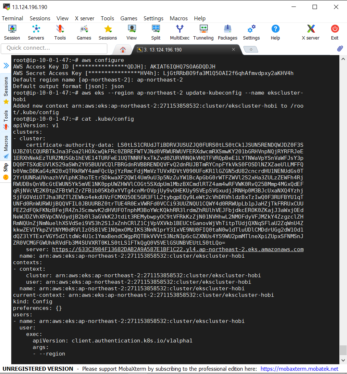Open the Sessions sidebar tab
The image size is (347, 374).
[6, 90]
